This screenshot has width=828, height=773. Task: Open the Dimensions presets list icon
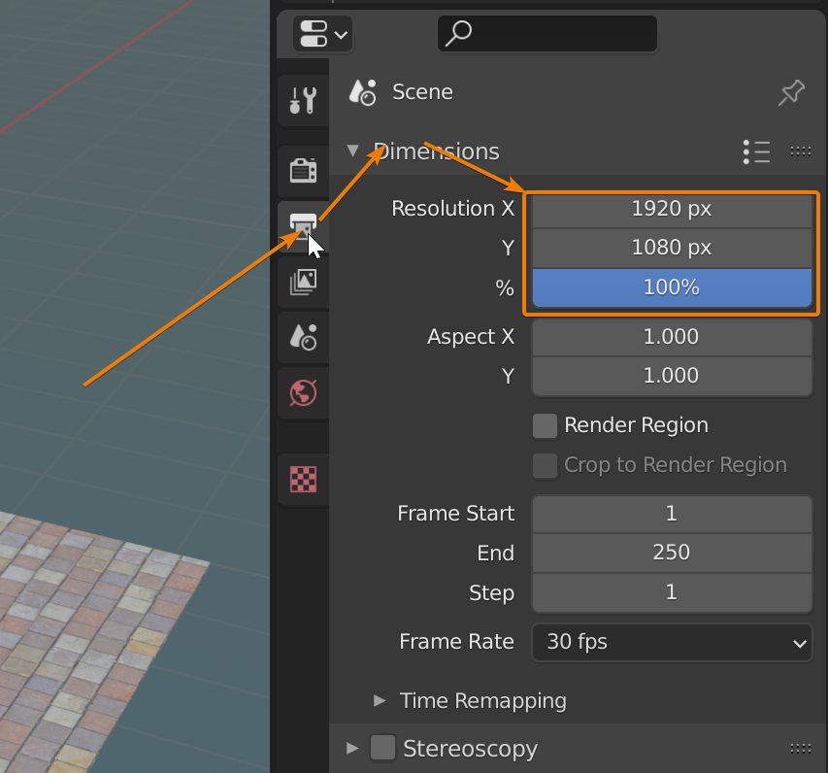click(756, 151)
